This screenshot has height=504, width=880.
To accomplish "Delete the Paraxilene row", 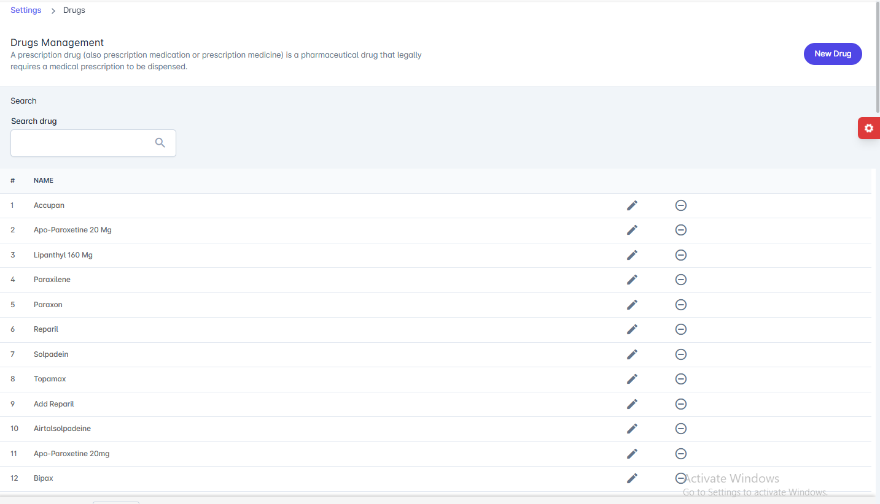I will pyautogui.click(x=680, y=280).
